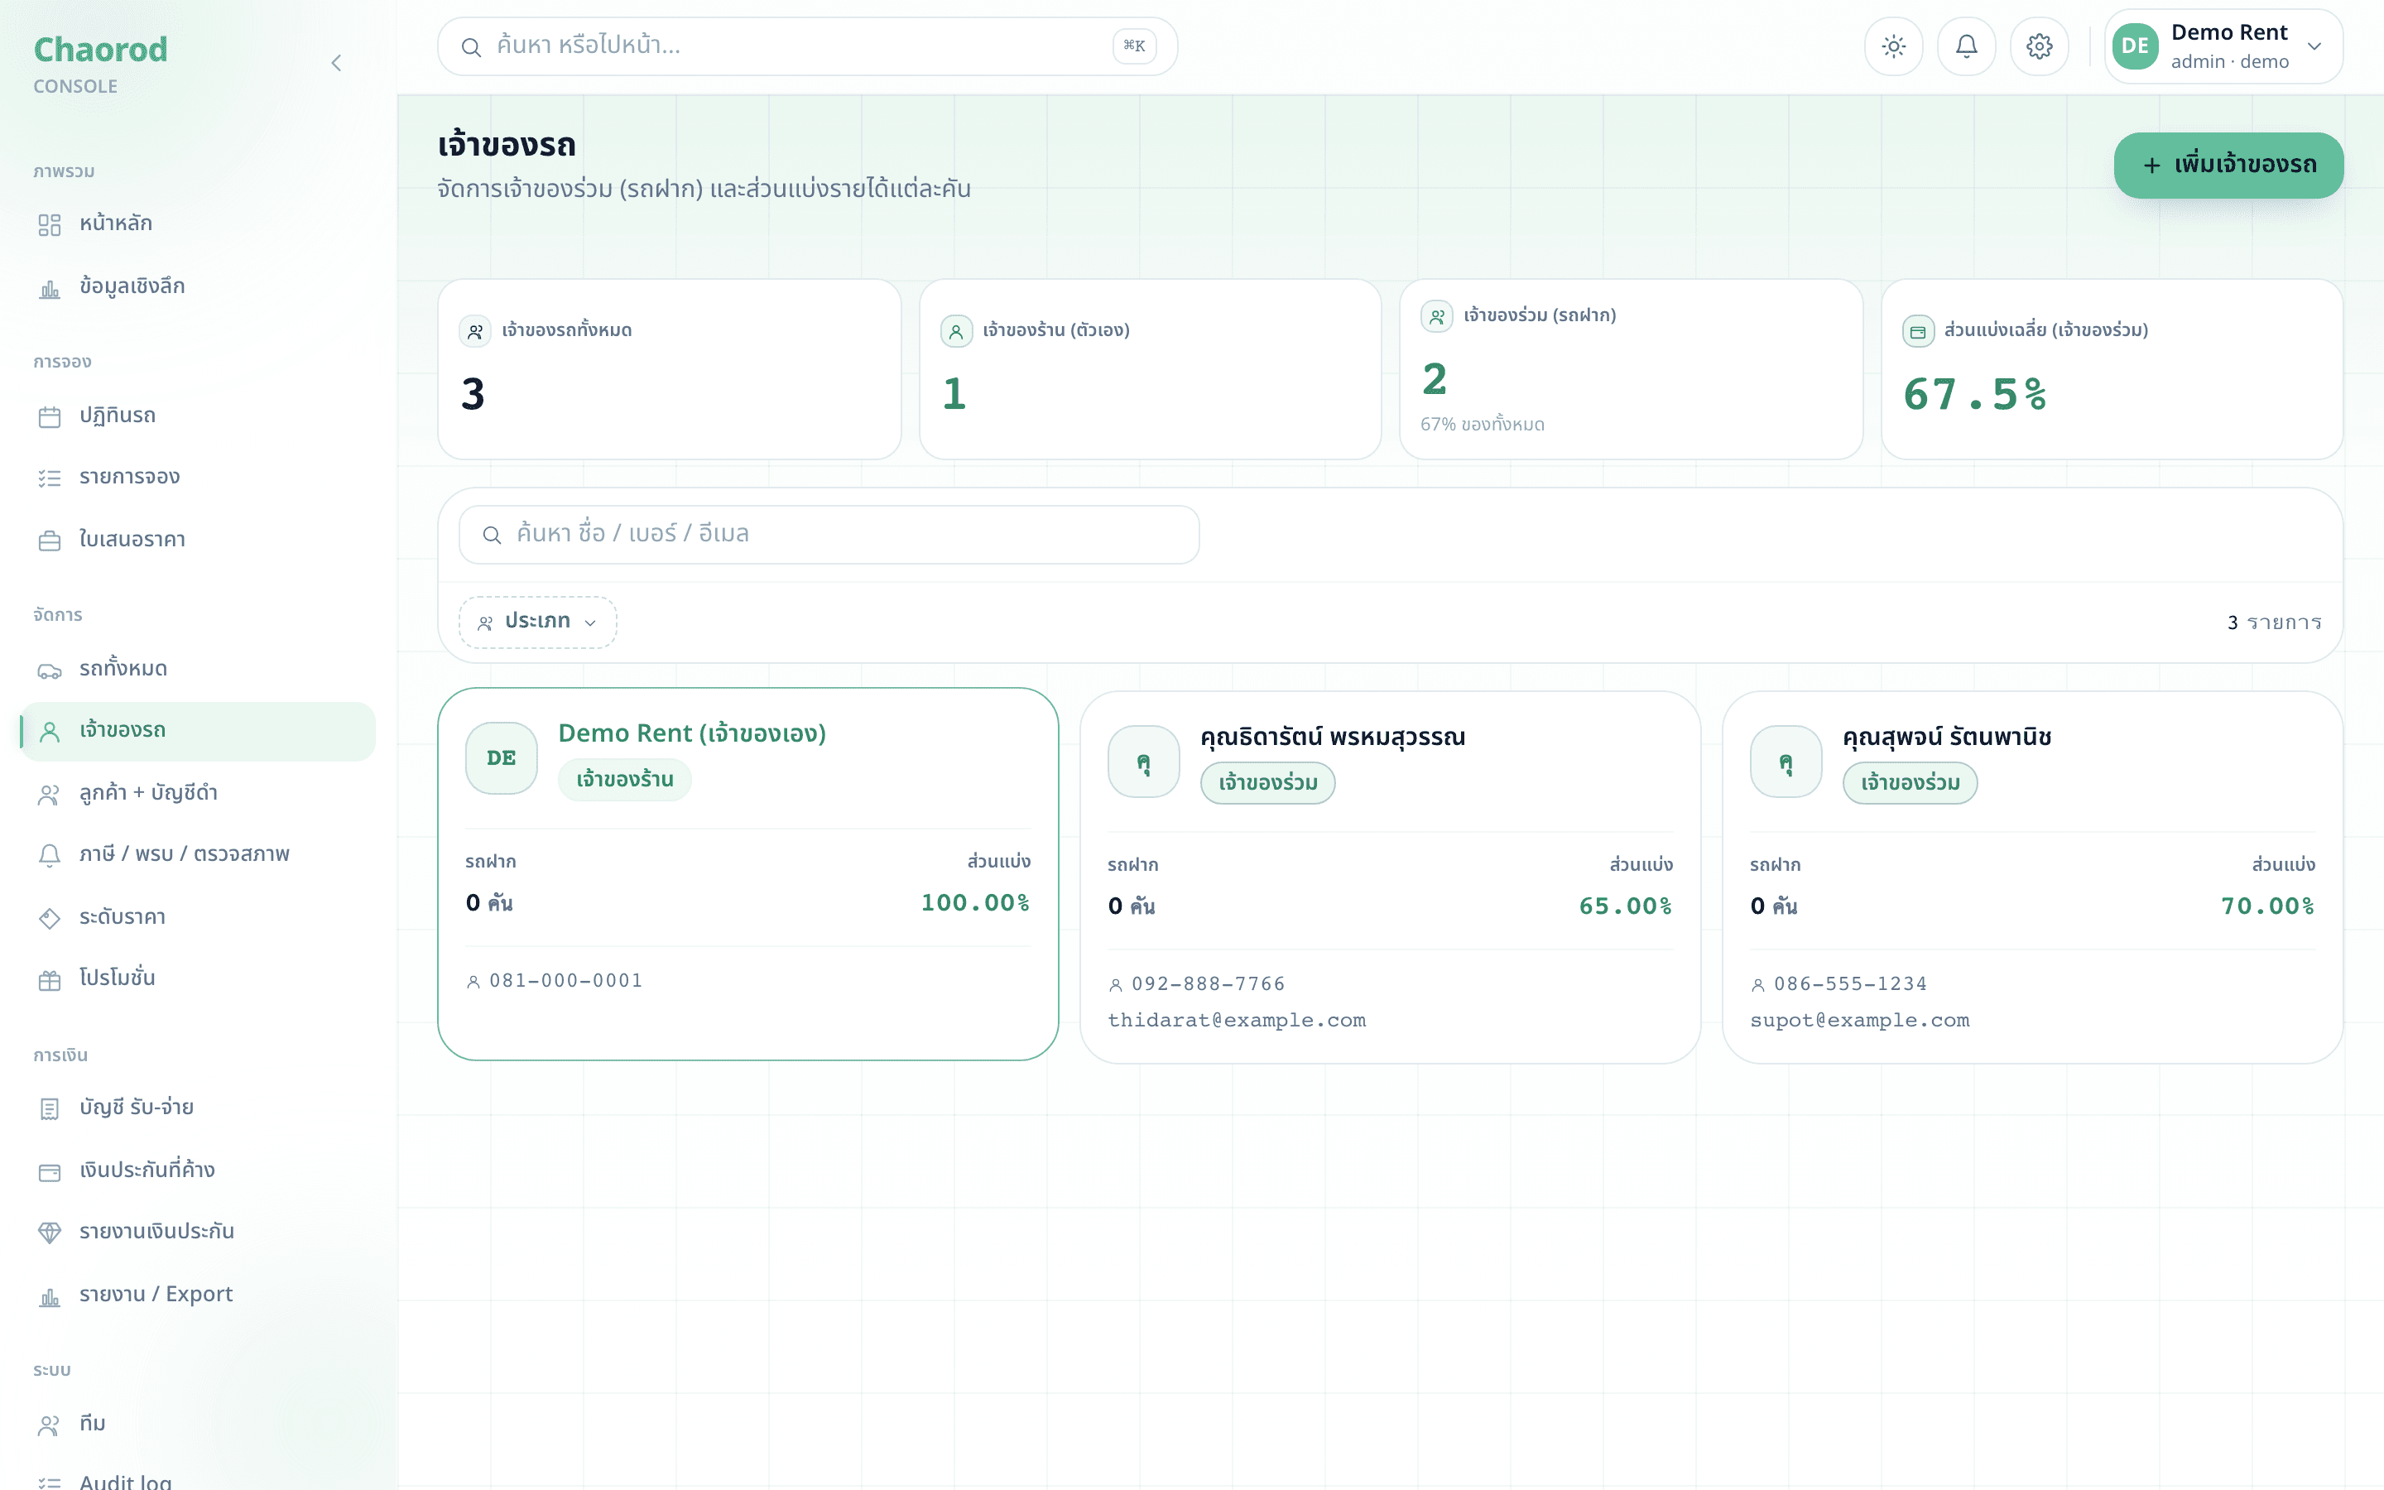Collapse the sidebar with the chevron arrow
This screenshot has height=1490, width=2384.
[336, 63]
